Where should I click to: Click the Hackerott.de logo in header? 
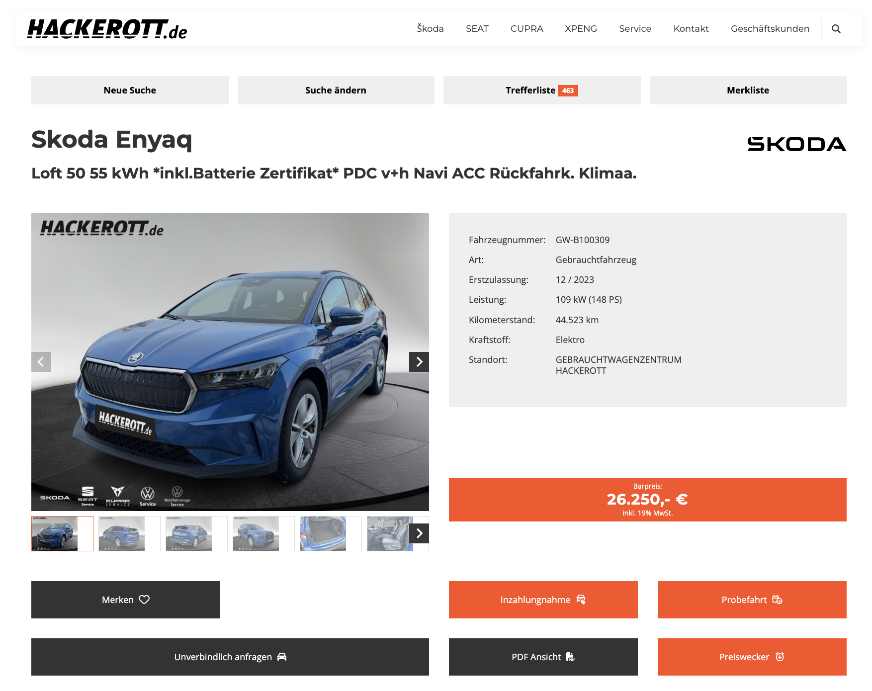point(107,29)
